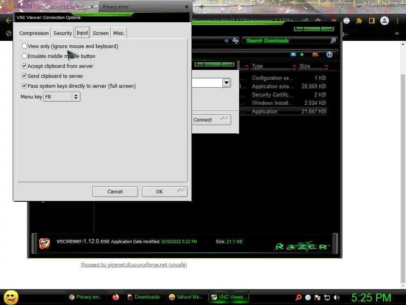The height and width of the screenshot is (305, 406).
Task: Open the Extensions puzzle-piece icon
Action: 359,21
